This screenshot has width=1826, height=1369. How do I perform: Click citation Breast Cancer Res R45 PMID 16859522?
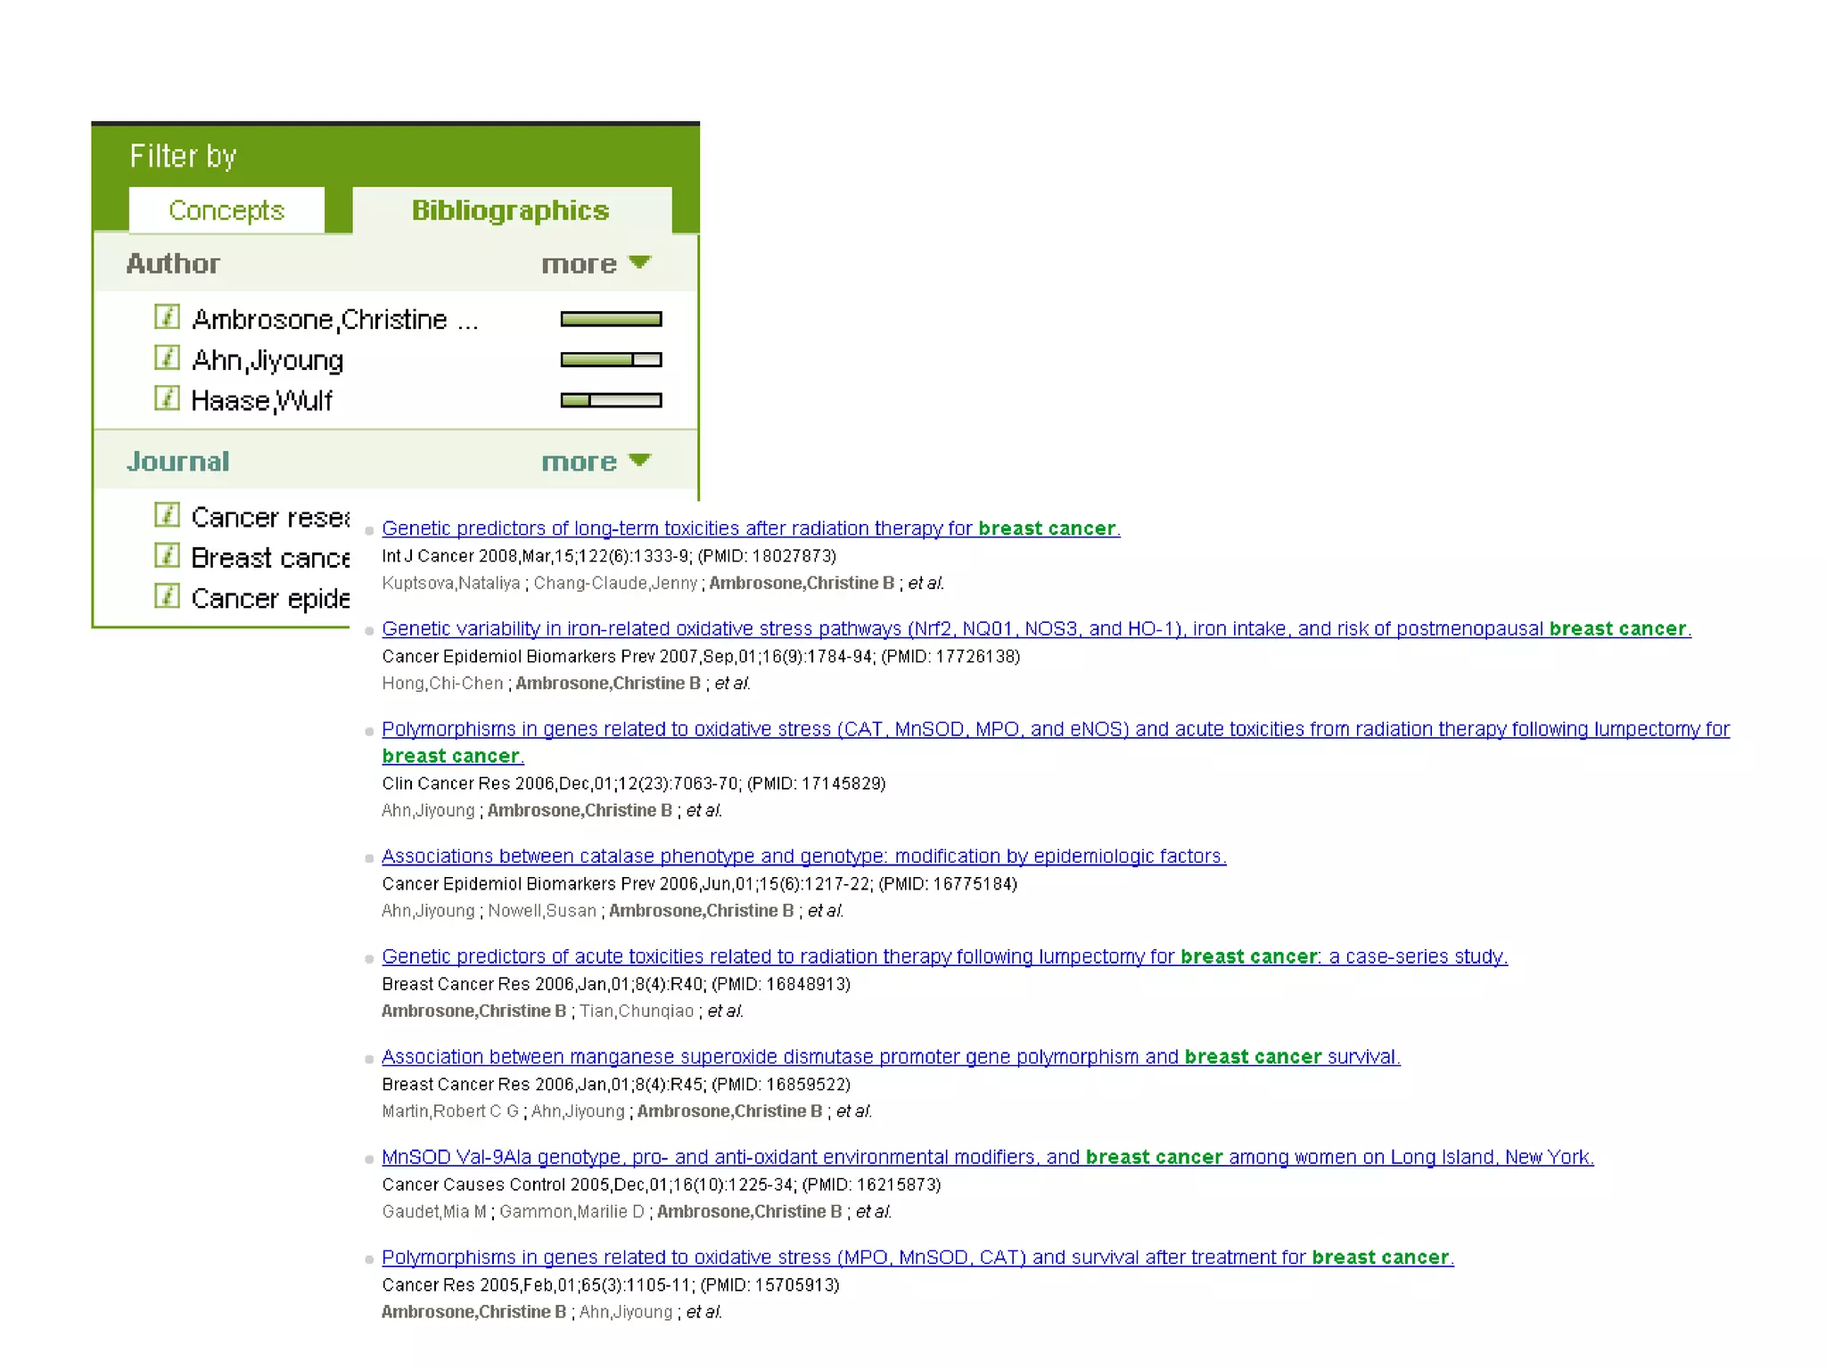(616, 1085)
